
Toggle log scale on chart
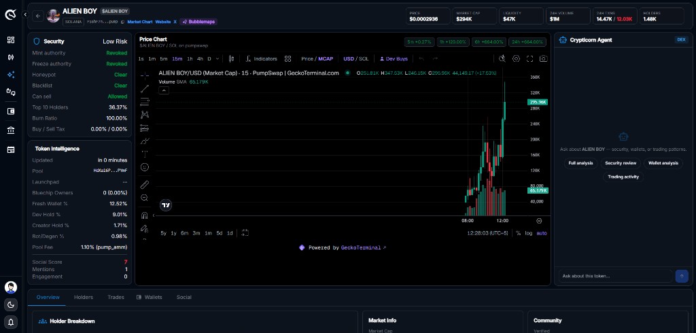pos(529,233)
